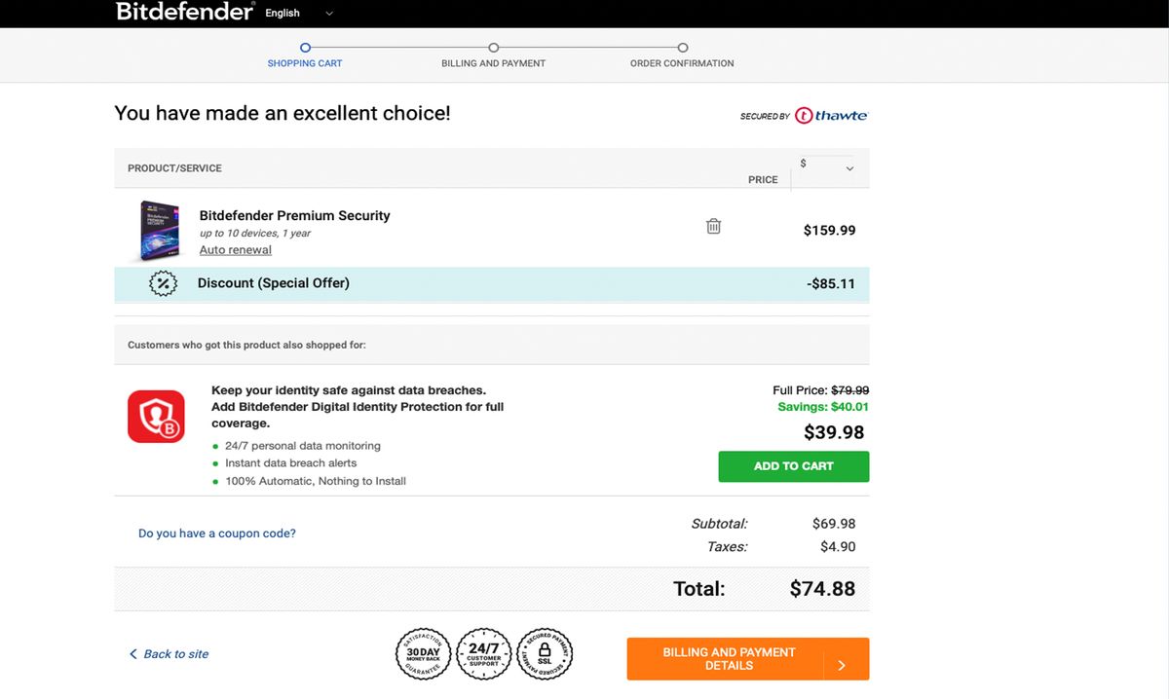The width and height of the screenshot is (1169, 699).
Task: Click the Order Confirmation step marker
Action: click(x=681, y=47)
